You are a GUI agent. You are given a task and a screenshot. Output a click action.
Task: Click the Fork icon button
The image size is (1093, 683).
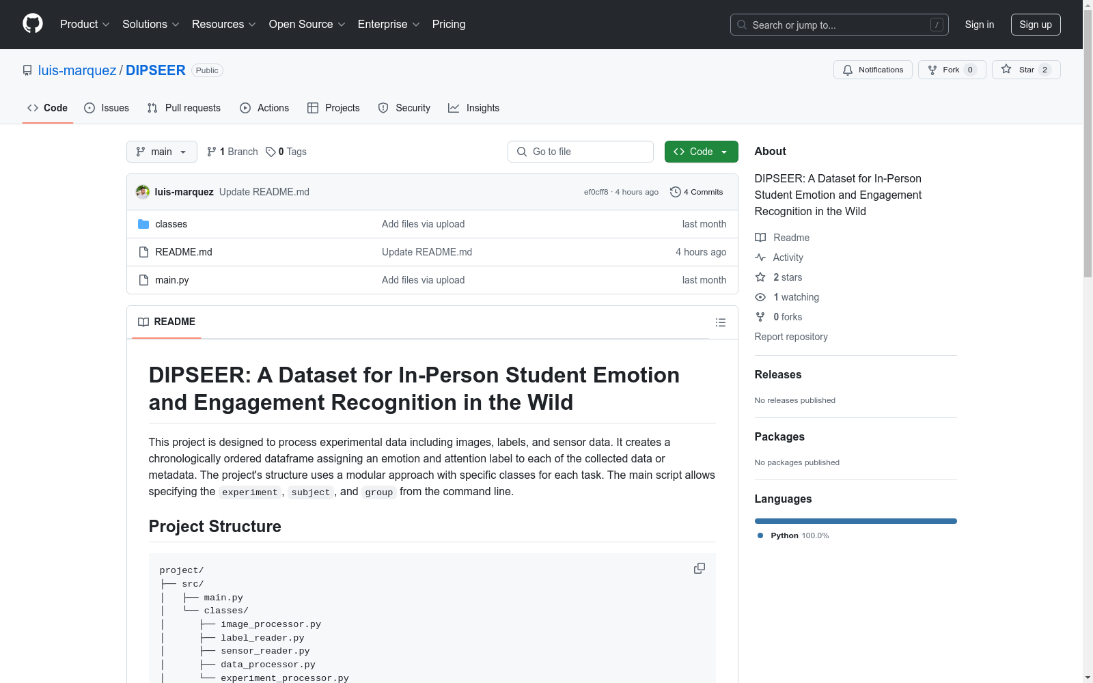pos(932,70)
